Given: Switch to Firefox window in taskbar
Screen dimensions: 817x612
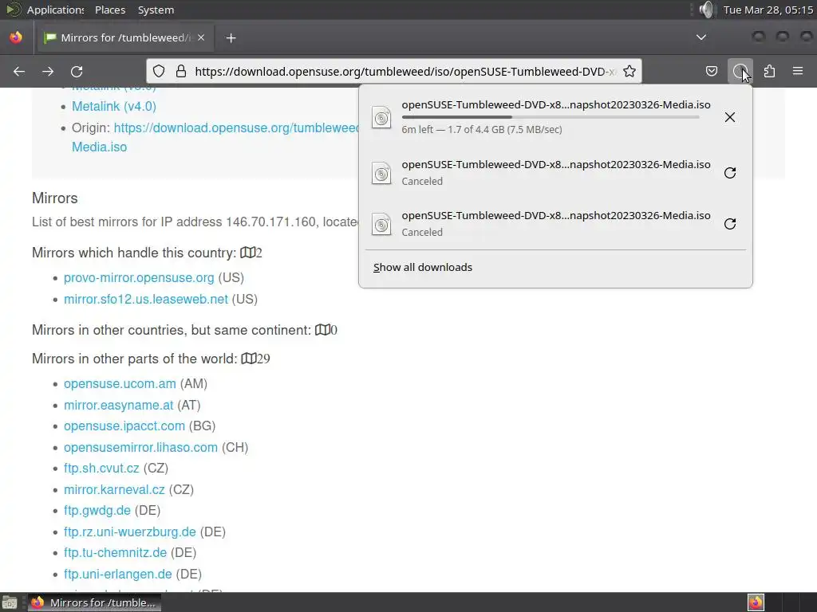Looking at the screenshot, I should (94, 602).
